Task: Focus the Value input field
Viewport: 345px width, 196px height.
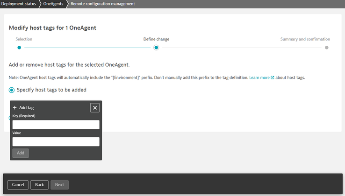Action: click(x=56, y=141)
